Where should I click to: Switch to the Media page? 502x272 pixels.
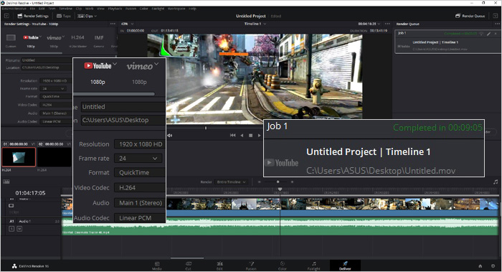[157, 266]
